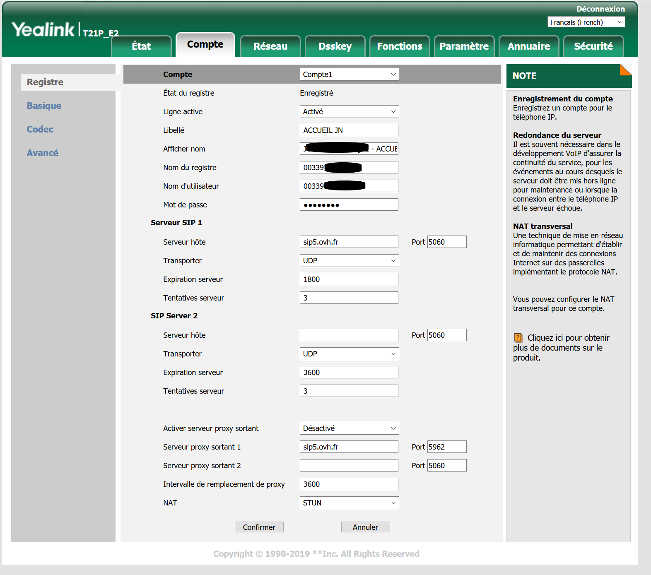
Task: Click the Annuler button
Action: point(365,527)
